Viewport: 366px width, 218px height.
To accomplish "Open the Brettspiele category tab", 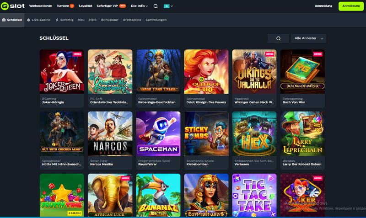I will [x=132, y=20].
